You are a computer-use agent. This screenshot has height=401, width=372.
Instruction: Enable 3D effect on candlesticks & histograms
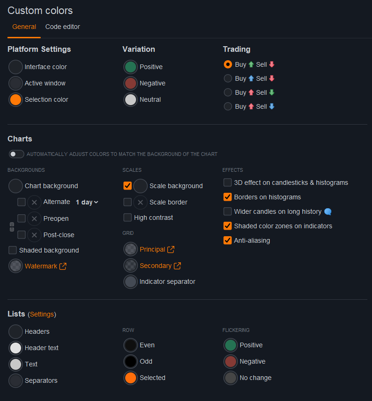[x=228, y=183]
